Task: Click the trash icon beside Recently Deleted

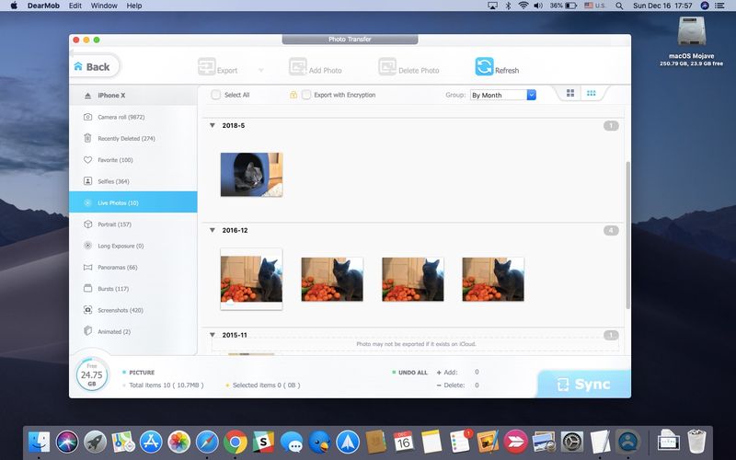Action: click(x=87, y=138)
